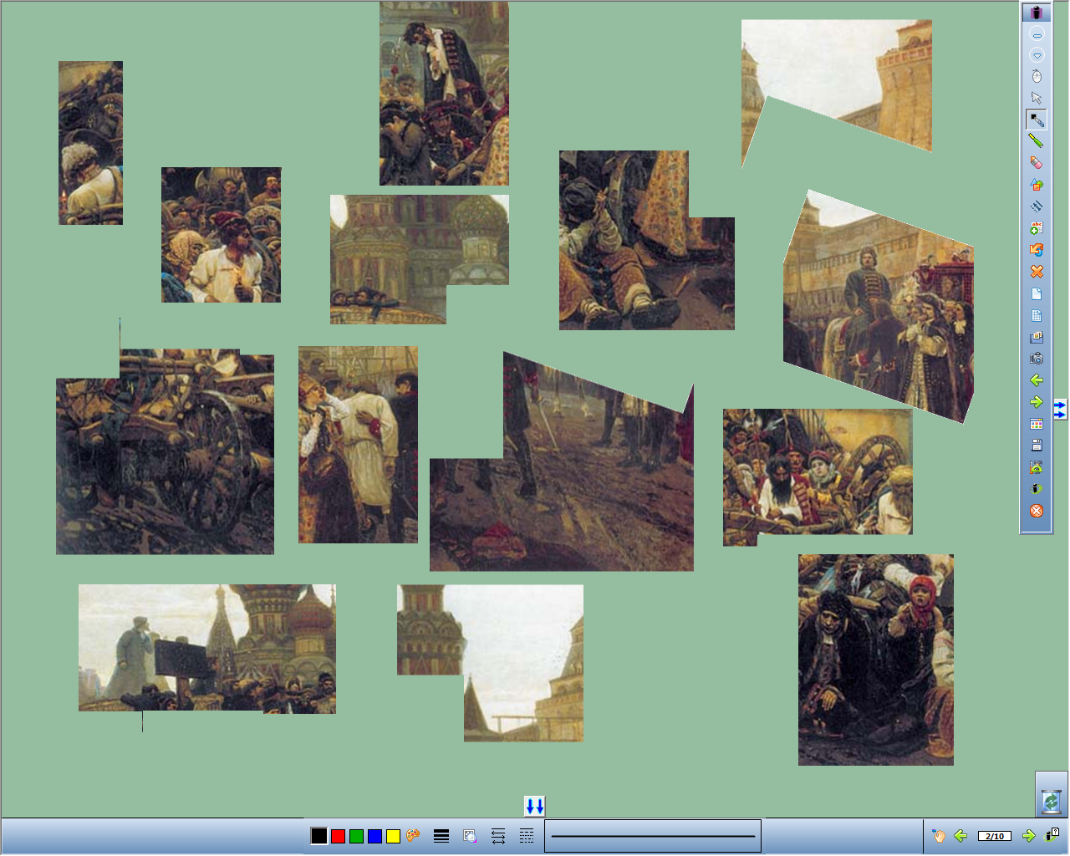Image resolution: width=1070 pixels, height=856 pixels.
Task: Click the camera capture icon
Action: coord(1037,359)
